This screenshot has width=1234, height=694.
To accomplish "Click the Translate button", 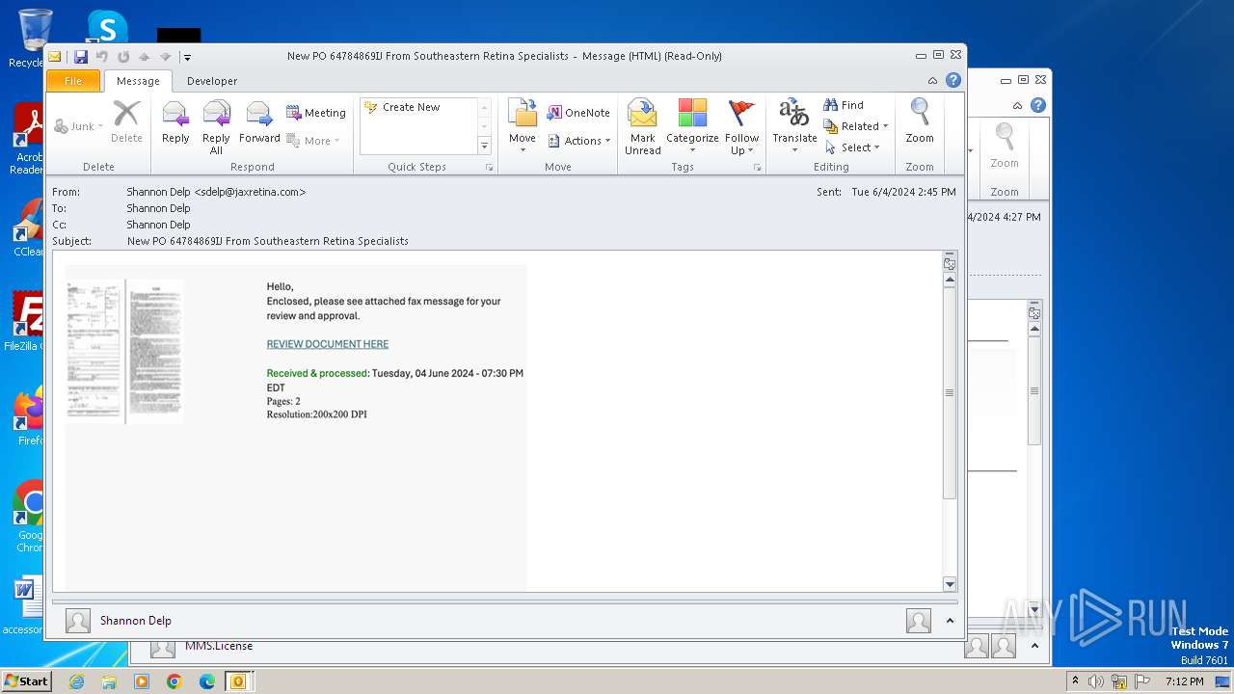I will 794,126.
